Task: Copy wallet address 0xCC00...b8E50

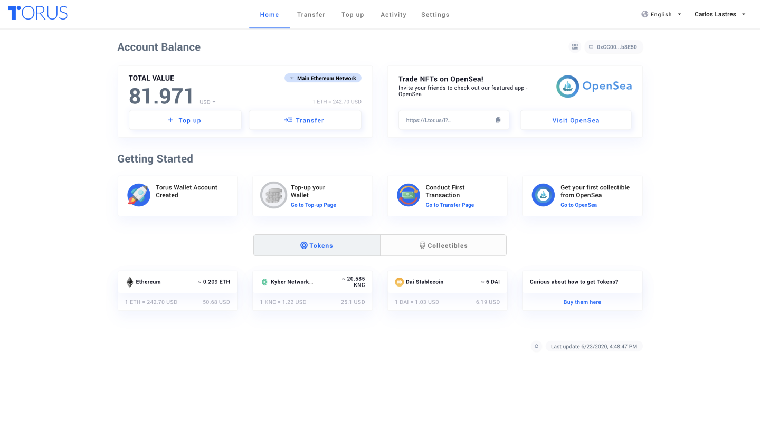Action: tap(613, 47)
